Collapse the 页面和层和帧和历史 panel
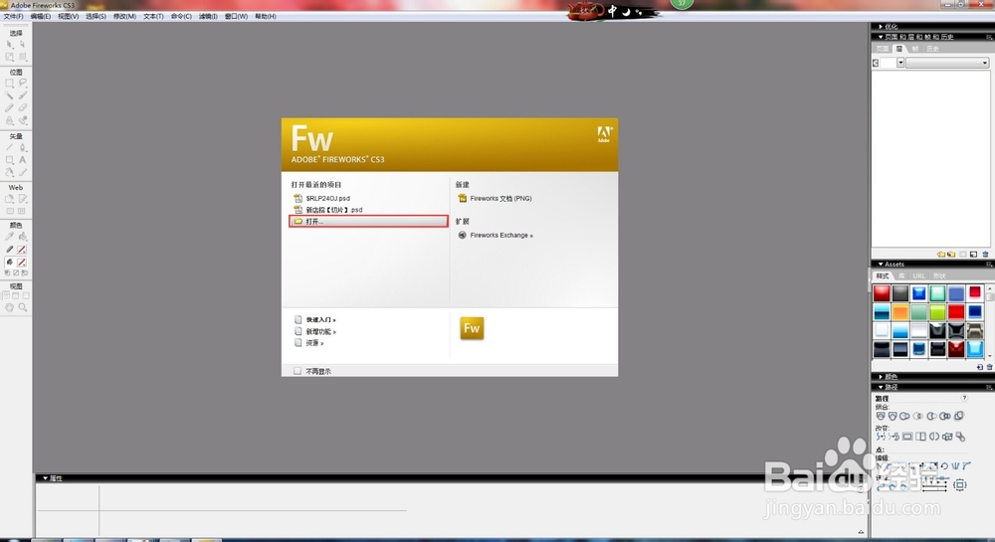The image size is (995, 542). 881,37
